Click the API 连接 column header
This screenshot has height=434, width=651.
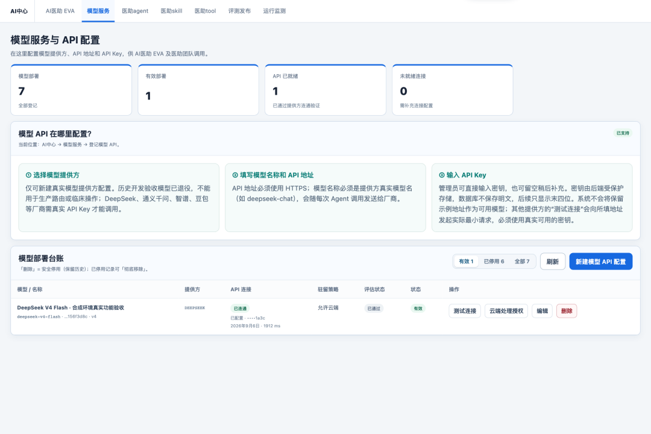click(241, 289)
